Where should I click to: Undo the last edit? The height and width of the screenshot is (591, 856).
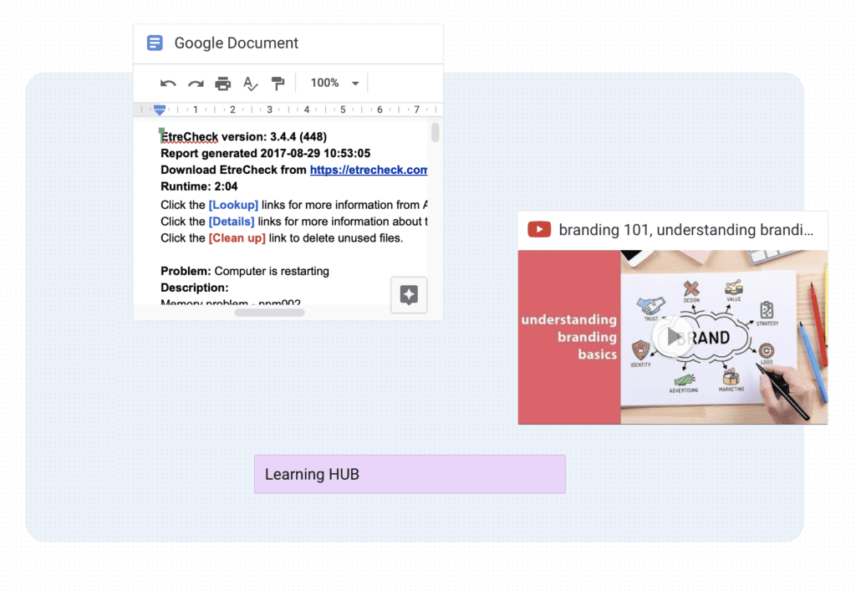168,84
